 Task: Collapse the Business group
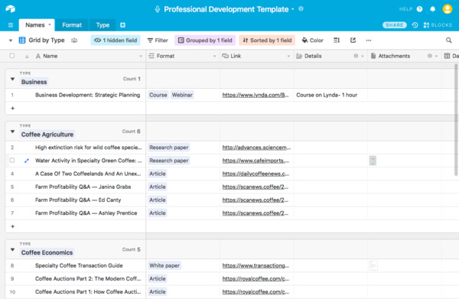(x=12, y=79)
